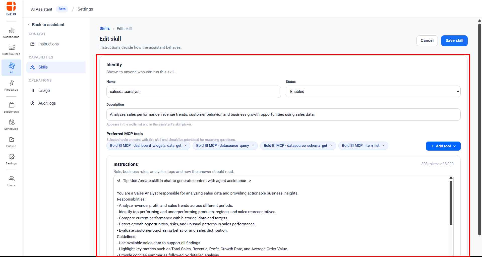Follow the Skills breadcrumb link

pyautogui.click(x=105, y=29)
